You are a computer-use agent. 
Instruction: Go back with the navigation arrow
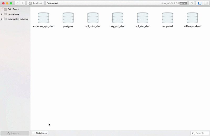(17, 3)
